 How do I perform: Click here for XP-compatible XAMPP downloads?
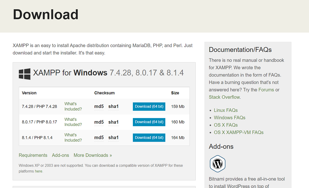[x=38, y=171]
